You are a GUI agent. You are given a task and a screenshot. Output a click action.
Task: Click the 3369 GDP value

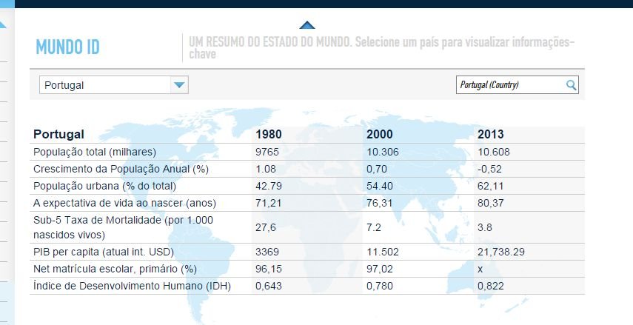(267, 252)
